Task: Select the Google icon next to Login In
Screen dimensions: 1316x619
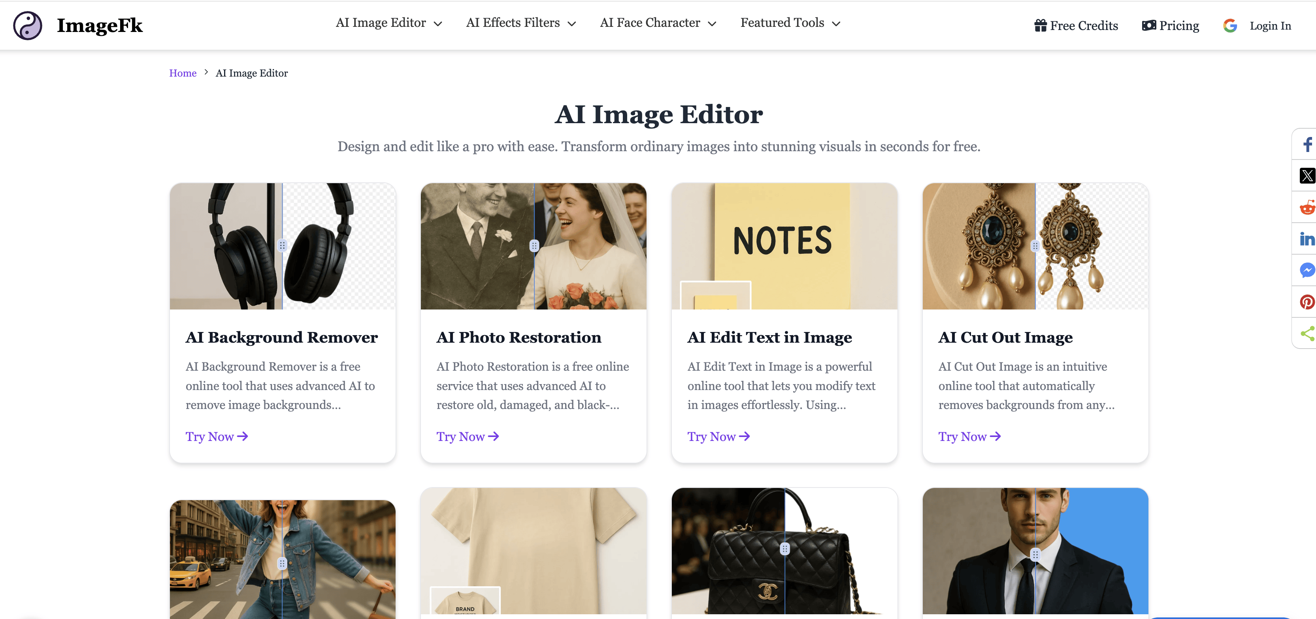Action: 1230,25
